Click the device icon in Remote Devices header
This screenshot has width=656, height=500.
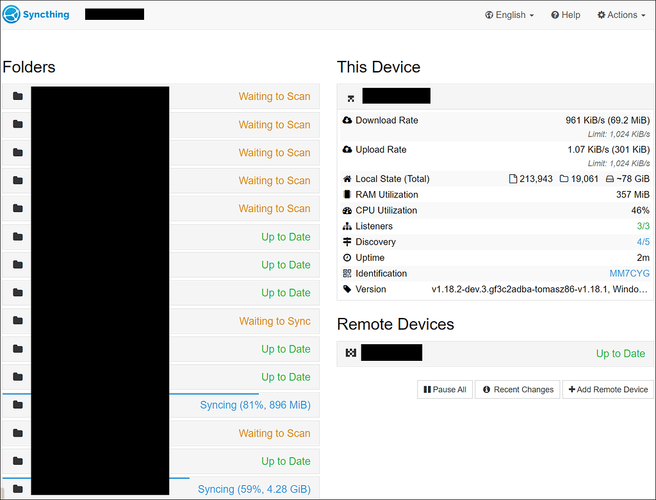coord(350,353)
